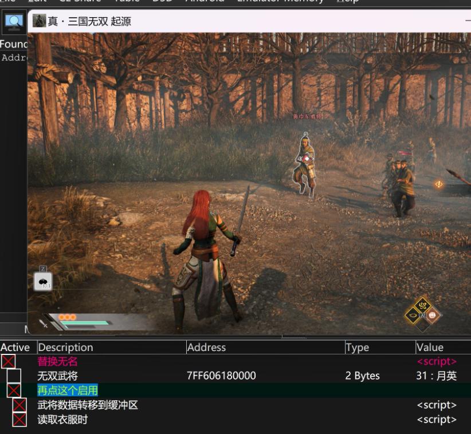Open the Cheat Engine process select icon
Viewport: 471px width, 434px height.
[14, 22]
